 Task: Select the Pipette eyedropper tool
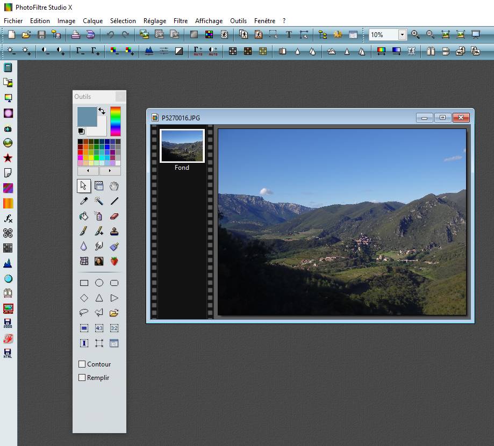coord(84,201)
